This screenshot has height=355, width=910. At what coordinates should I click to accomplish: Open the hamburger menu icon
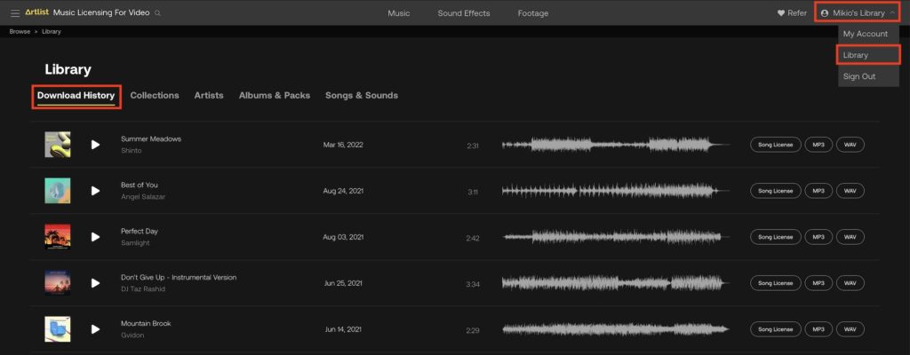[15, 13]
